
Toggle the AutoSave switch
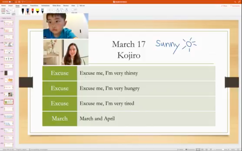pos(11,2)
